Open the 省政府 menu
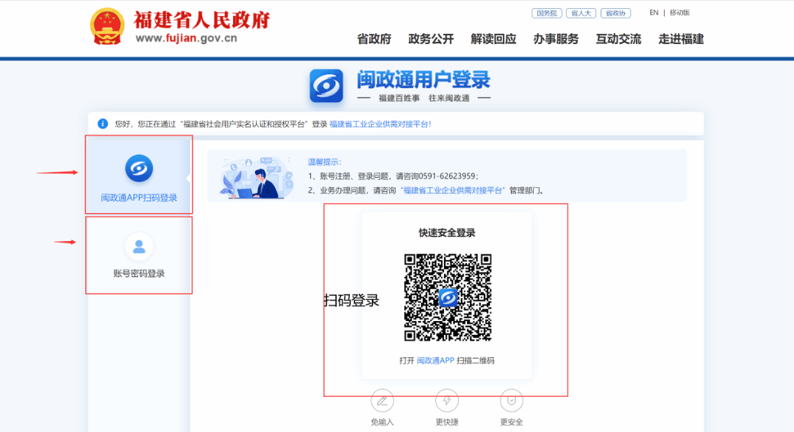 coord(374,39)
